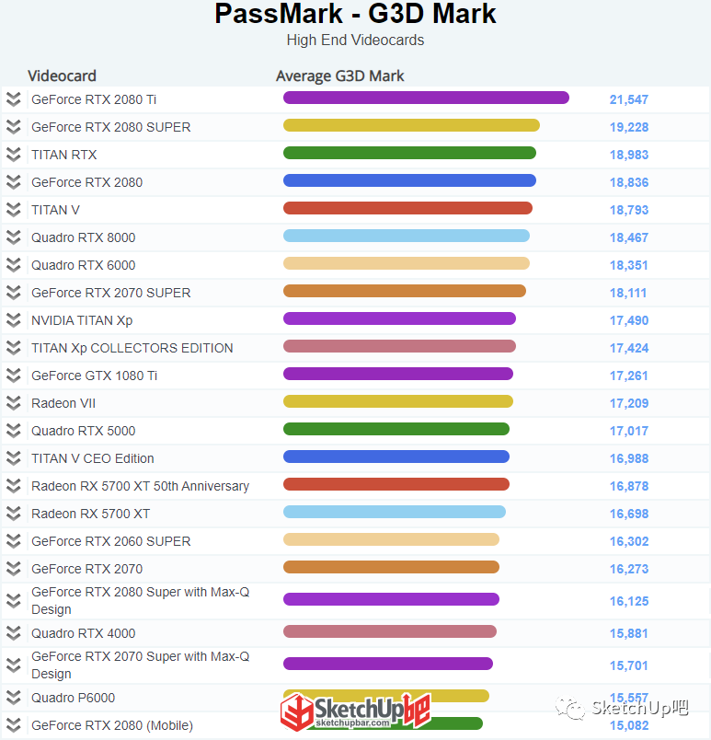Click the Videocard column header
Image resolution: width=711 pixels, height=740 pixels.
coord(62,76)
